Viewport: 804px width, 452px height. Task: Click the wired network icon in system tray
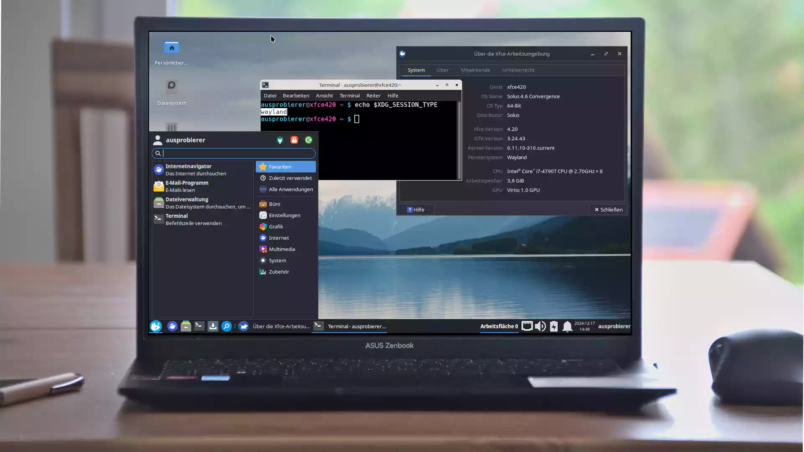(527, 326)
